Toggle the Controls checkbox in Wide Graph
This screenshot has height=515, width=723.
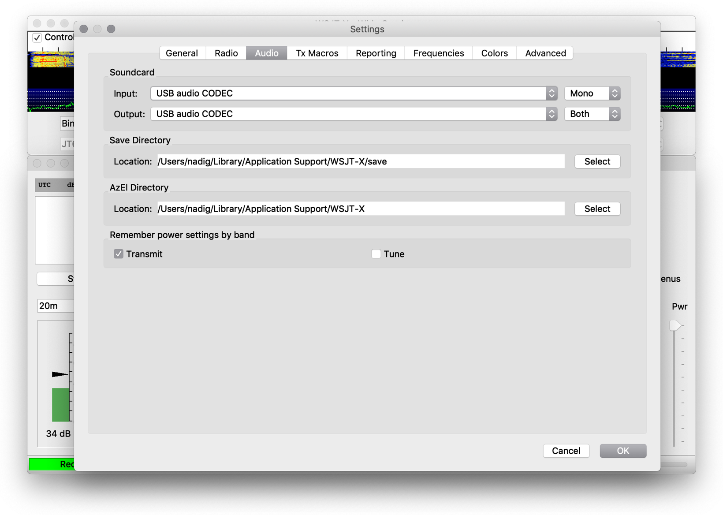[37, 37]
